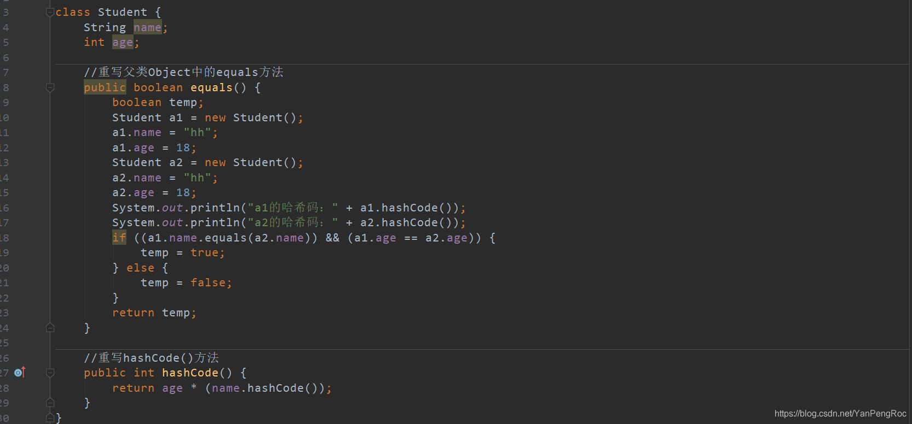Viewport: 912px width, 424px height.
Task: Collapse the hashCode method fold marker
Action: [50, 373]
